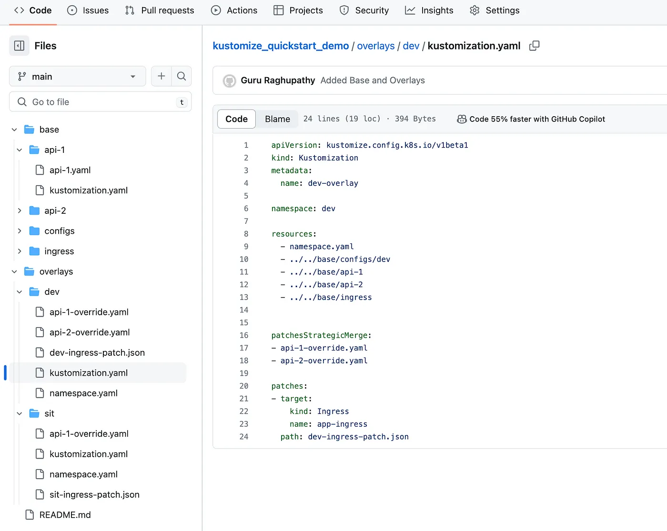Click Guru Raghupathy's avatar icon
667x531 pixels.
[229, 80]
